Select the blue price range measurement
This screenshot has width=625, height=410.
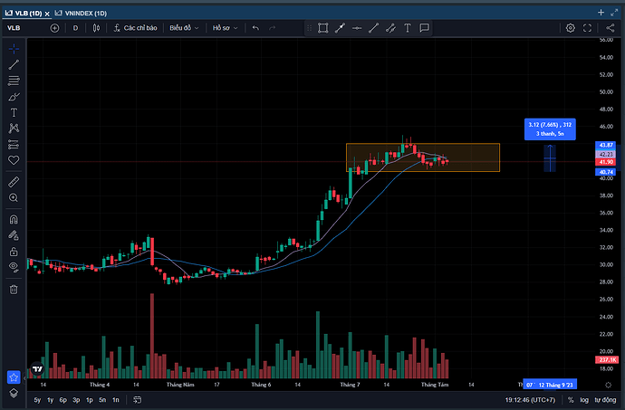tap(550, 158)
